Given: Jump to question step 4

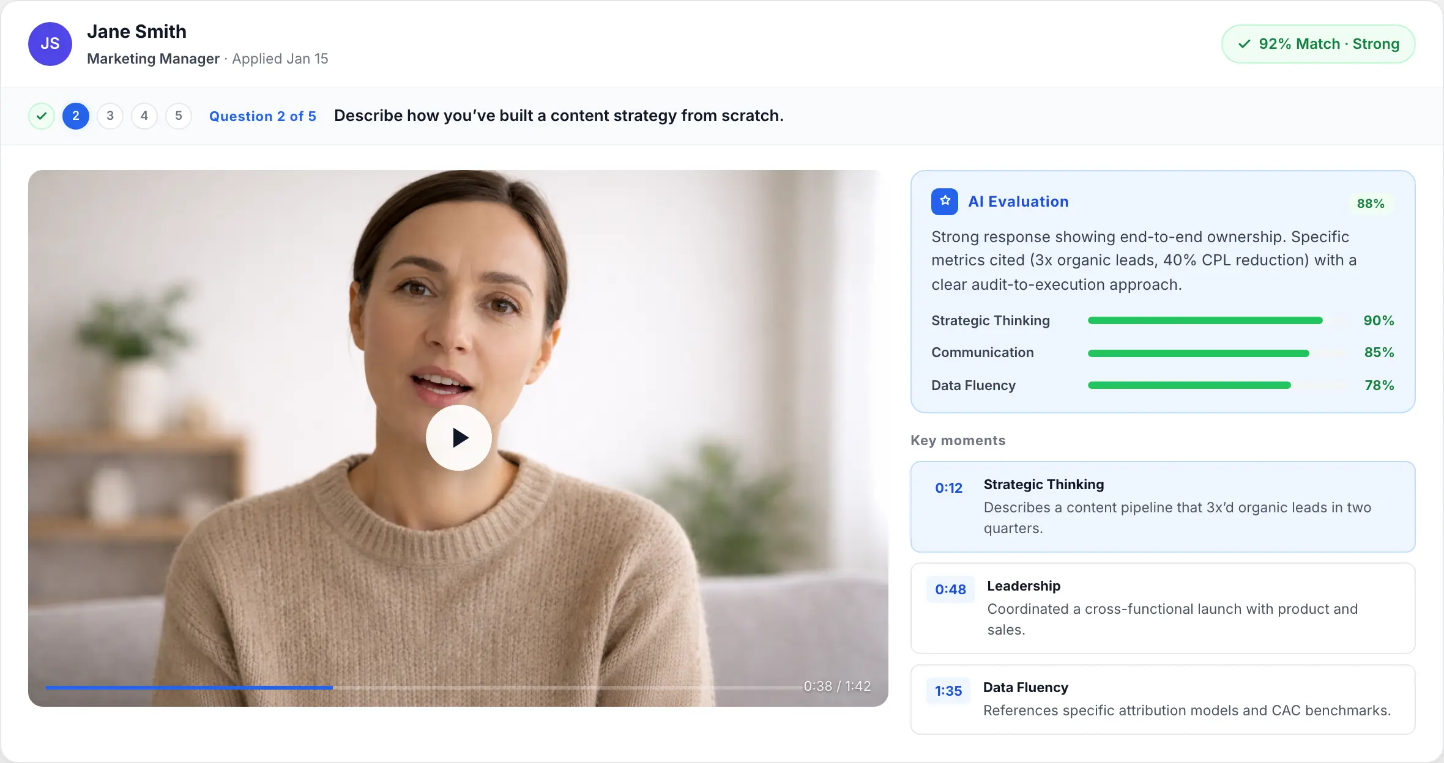Looking at the screenshot, I should pyautogui.click(x=144, y=116).
